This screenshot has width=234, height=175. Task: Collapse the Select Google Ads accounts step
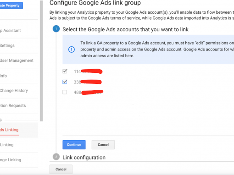click(125, 29)
